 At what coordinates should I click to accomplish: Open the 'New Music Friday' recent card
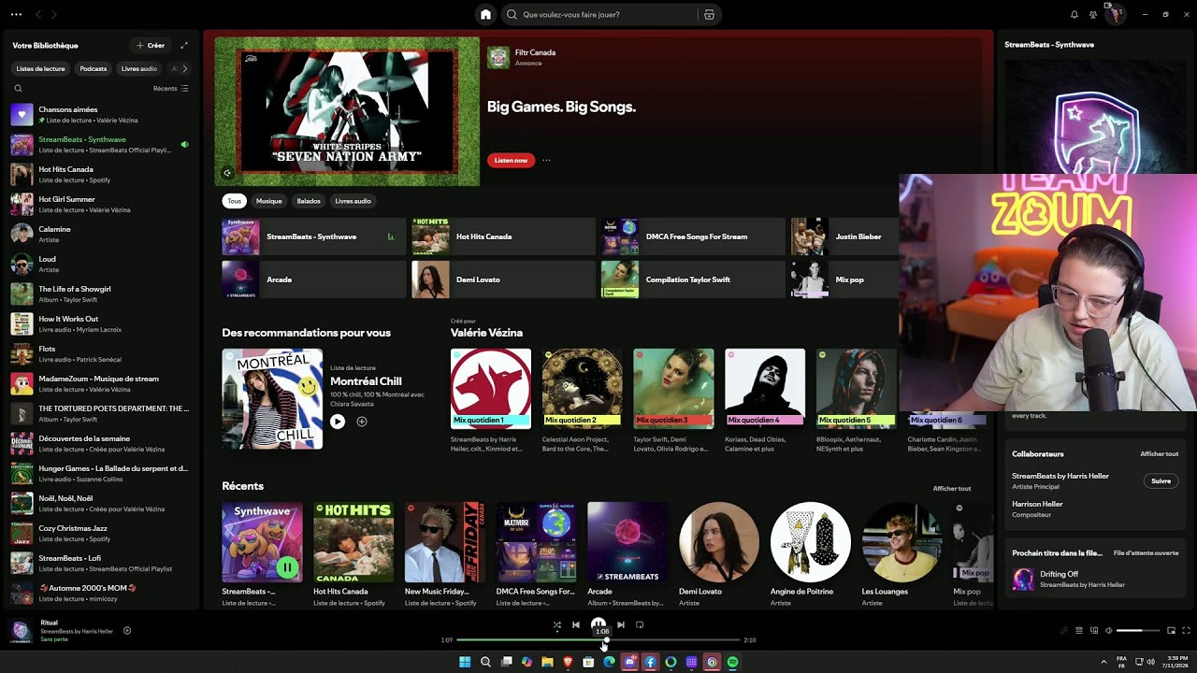coord(444,555)
